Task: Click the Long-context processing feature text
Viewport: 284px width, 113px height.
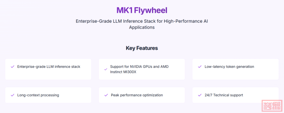Action: pos(38,95)
